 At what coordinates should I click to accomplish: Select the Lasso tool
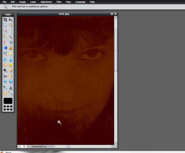(11, 25)
